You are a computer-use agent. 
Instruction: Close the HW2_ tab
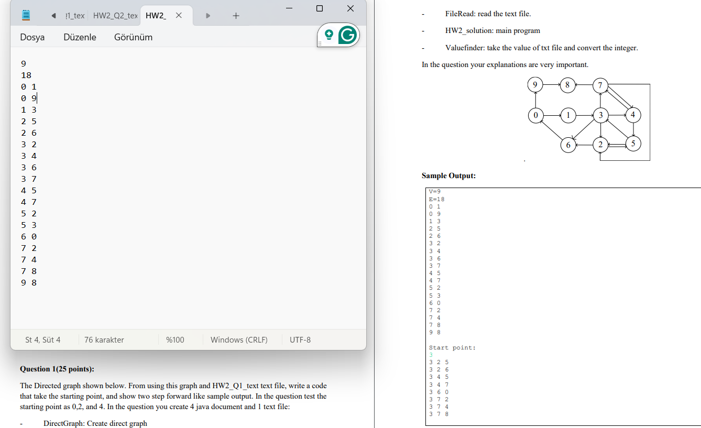tap(178, 15)
